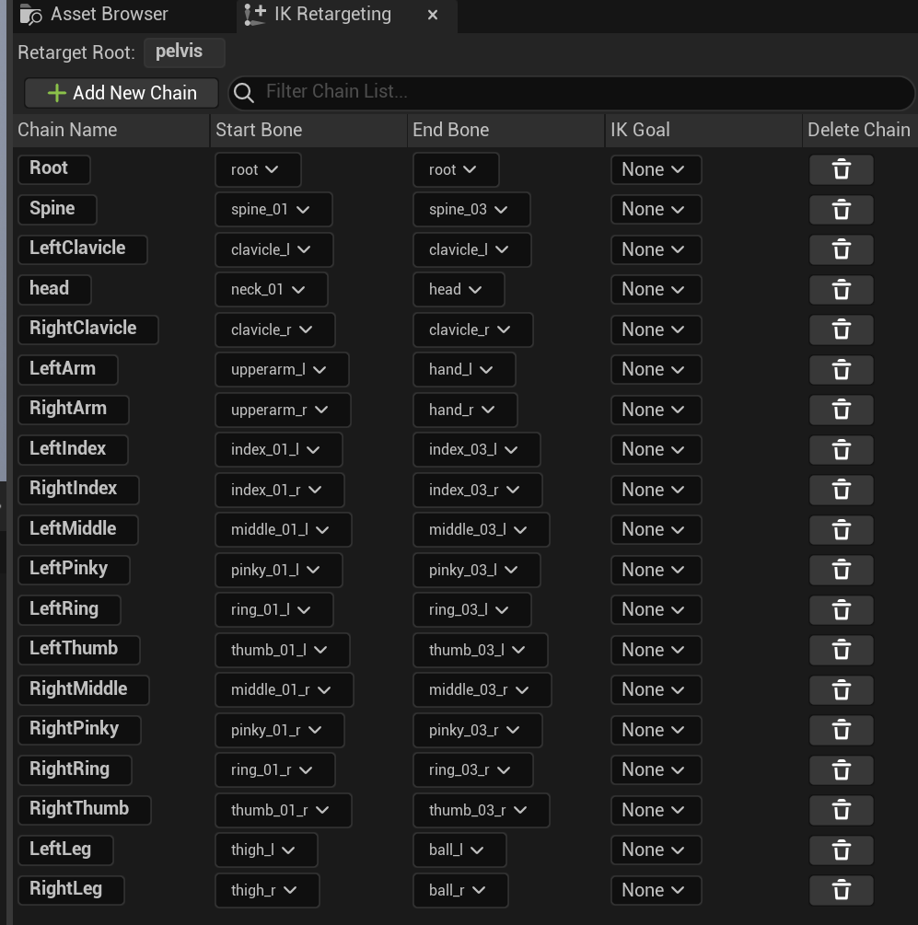Delete the head chain

pyautogui.click(x=841, y=290)
